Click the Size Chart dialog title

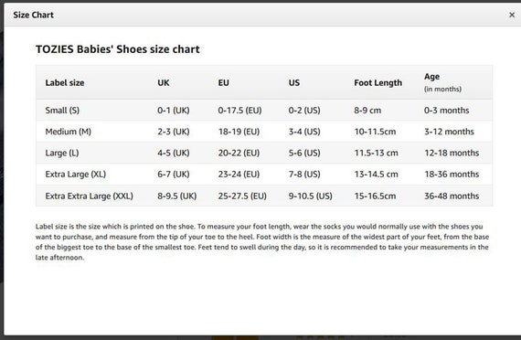tap(33, 15)
